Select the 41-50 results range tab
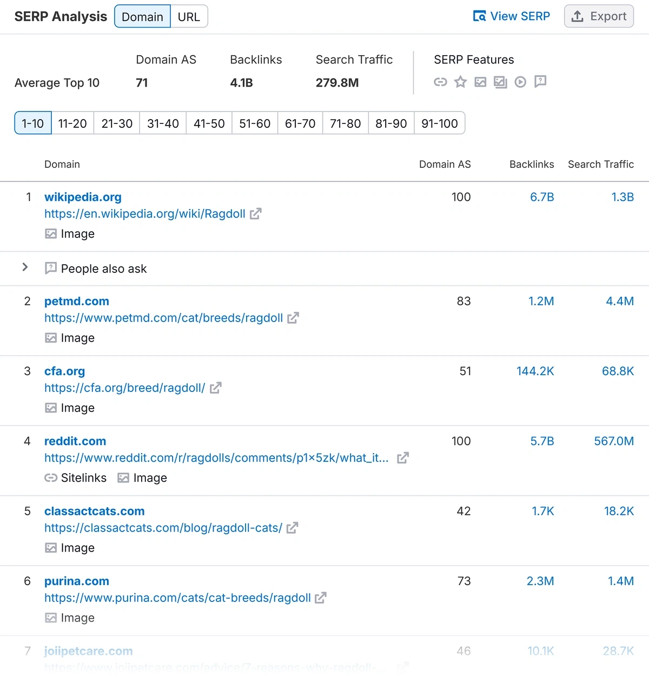The image size is (649, 681). [x=209, y=123]
